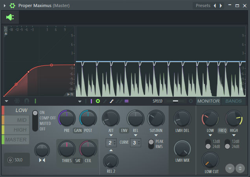Adjust the SPEED slider
The image size is (250, 177).
(x=175, y=101)
